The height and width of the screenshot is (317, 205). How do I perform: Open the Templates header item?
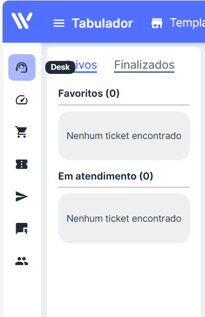[187, 23]
